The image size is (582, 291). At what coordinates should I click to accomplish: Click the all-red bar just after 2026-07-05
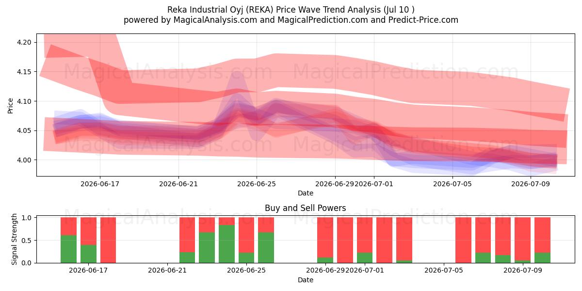[463, 240]
